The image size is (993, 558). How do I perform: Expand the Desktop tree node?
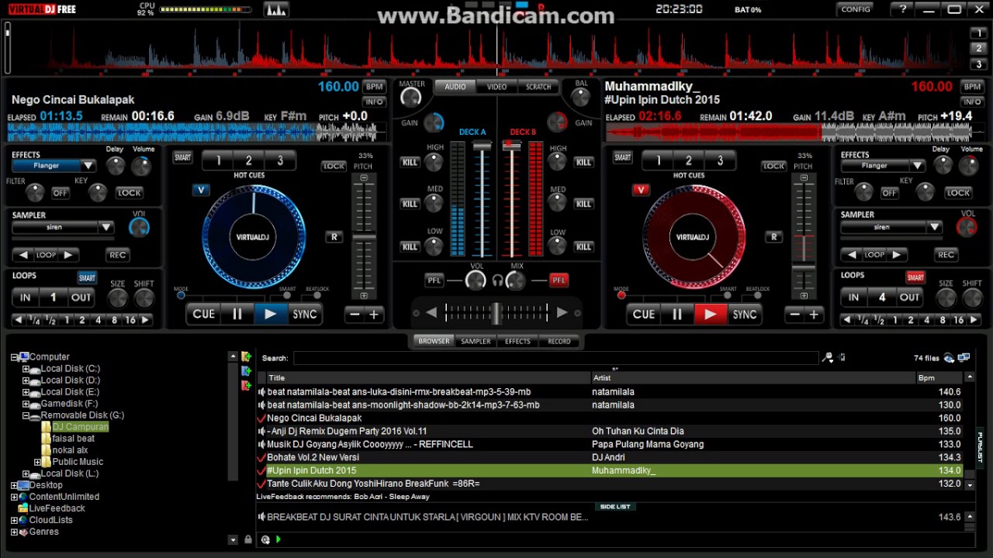tap(14, 485)
